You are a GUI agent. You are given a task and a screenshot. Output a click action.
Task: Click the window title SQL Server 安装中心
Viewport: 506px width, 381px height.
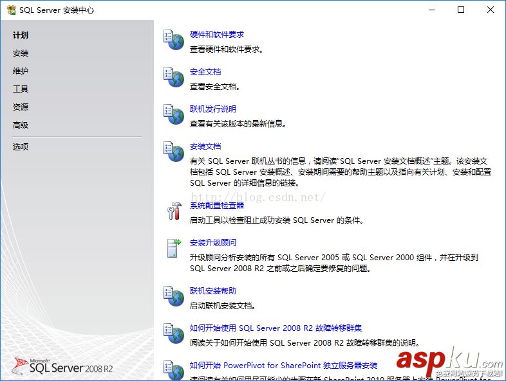click(57, 10)
